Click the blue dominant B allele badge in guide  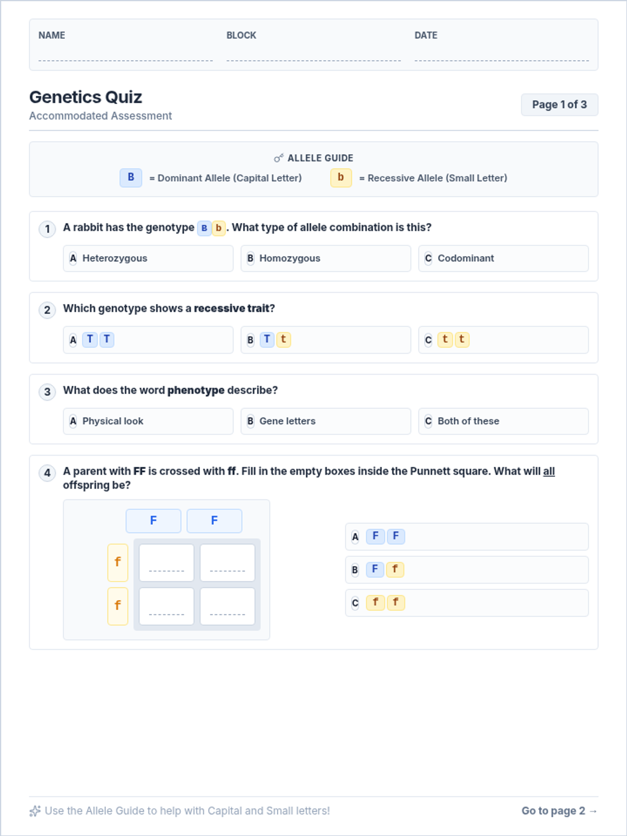[131, 178]
